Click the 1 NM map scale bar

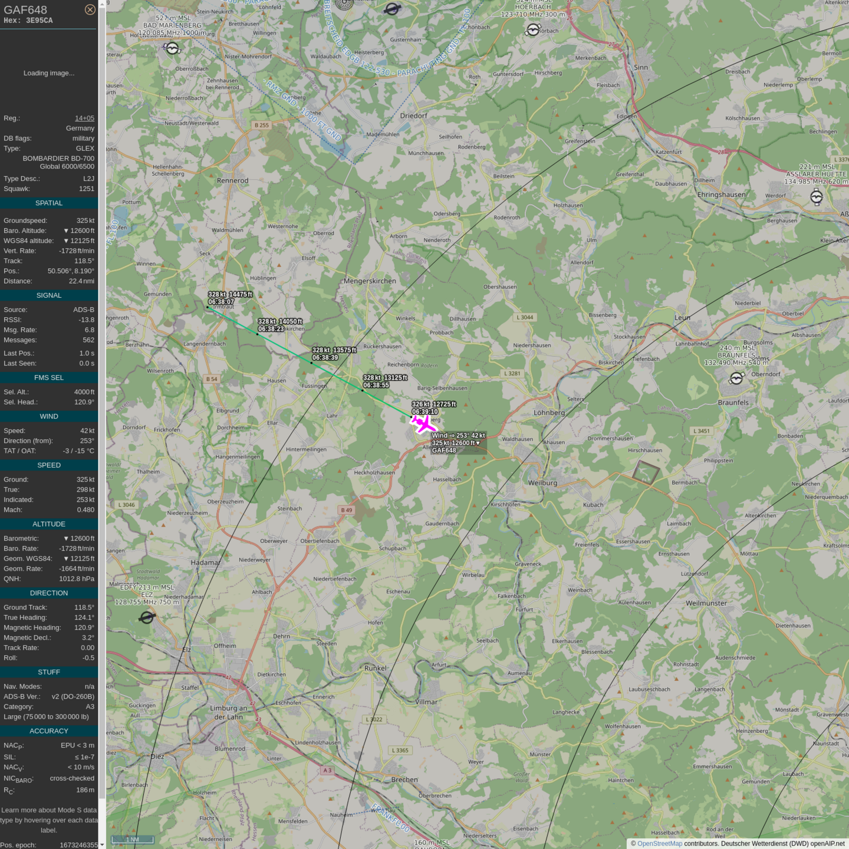[133, 840]
